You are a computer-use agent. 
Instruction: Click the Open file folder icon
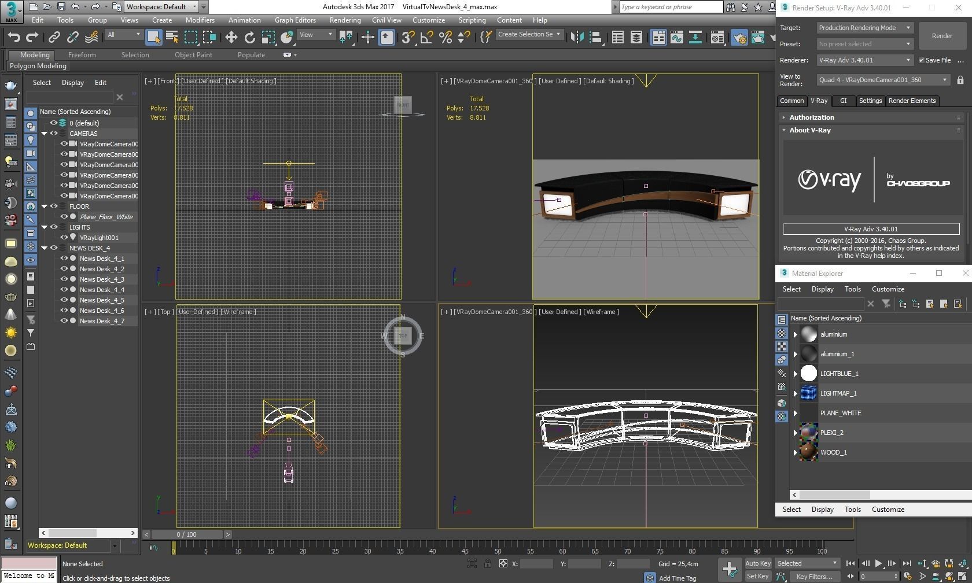click(x=47, y=7)
